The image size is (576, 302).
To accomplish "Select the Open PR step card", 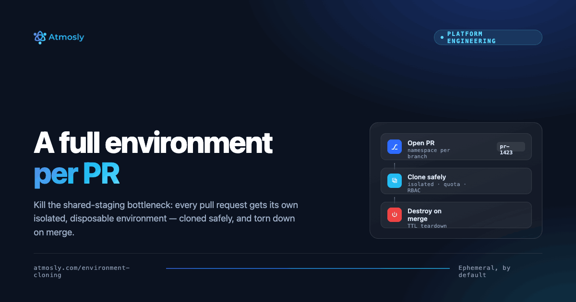I will click(x=456, y=147).
